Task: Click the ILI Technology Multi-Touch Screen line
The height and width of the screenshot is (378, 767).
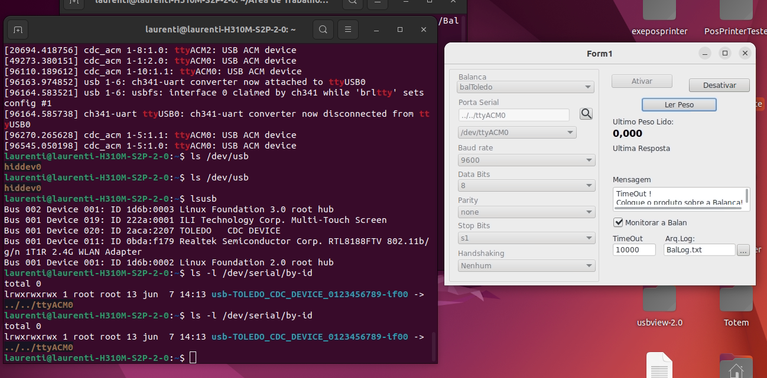Action: tap(195, 220)
